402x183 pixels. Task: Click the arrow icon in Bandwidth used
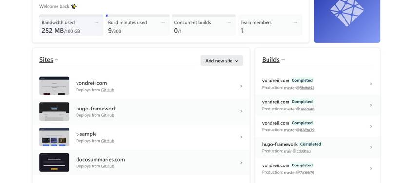click(x=96, y=23)
